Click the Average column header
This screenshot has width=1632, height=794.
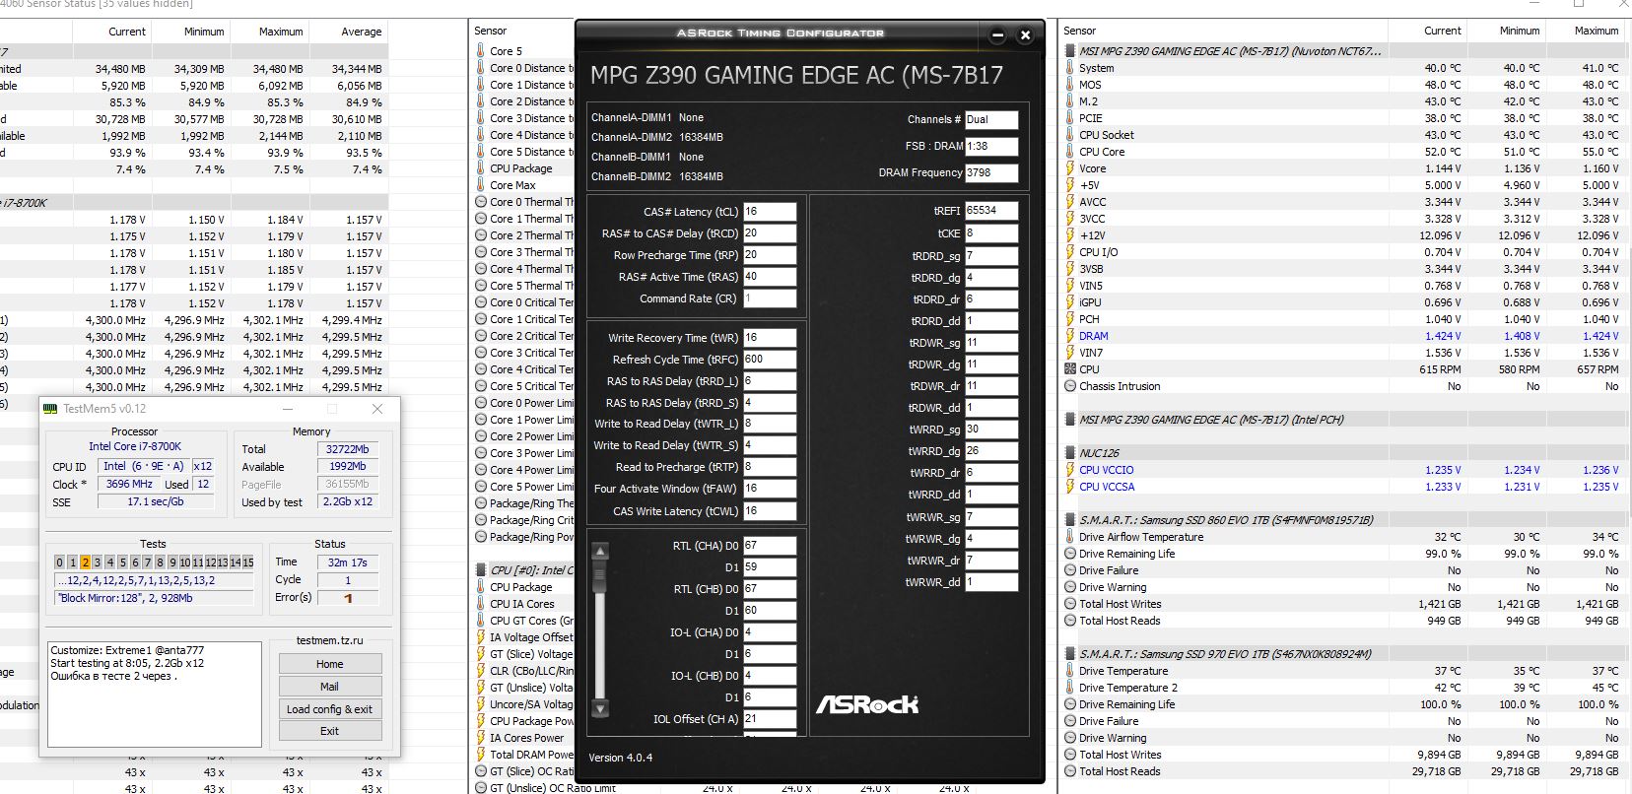(x=361, y=32)
